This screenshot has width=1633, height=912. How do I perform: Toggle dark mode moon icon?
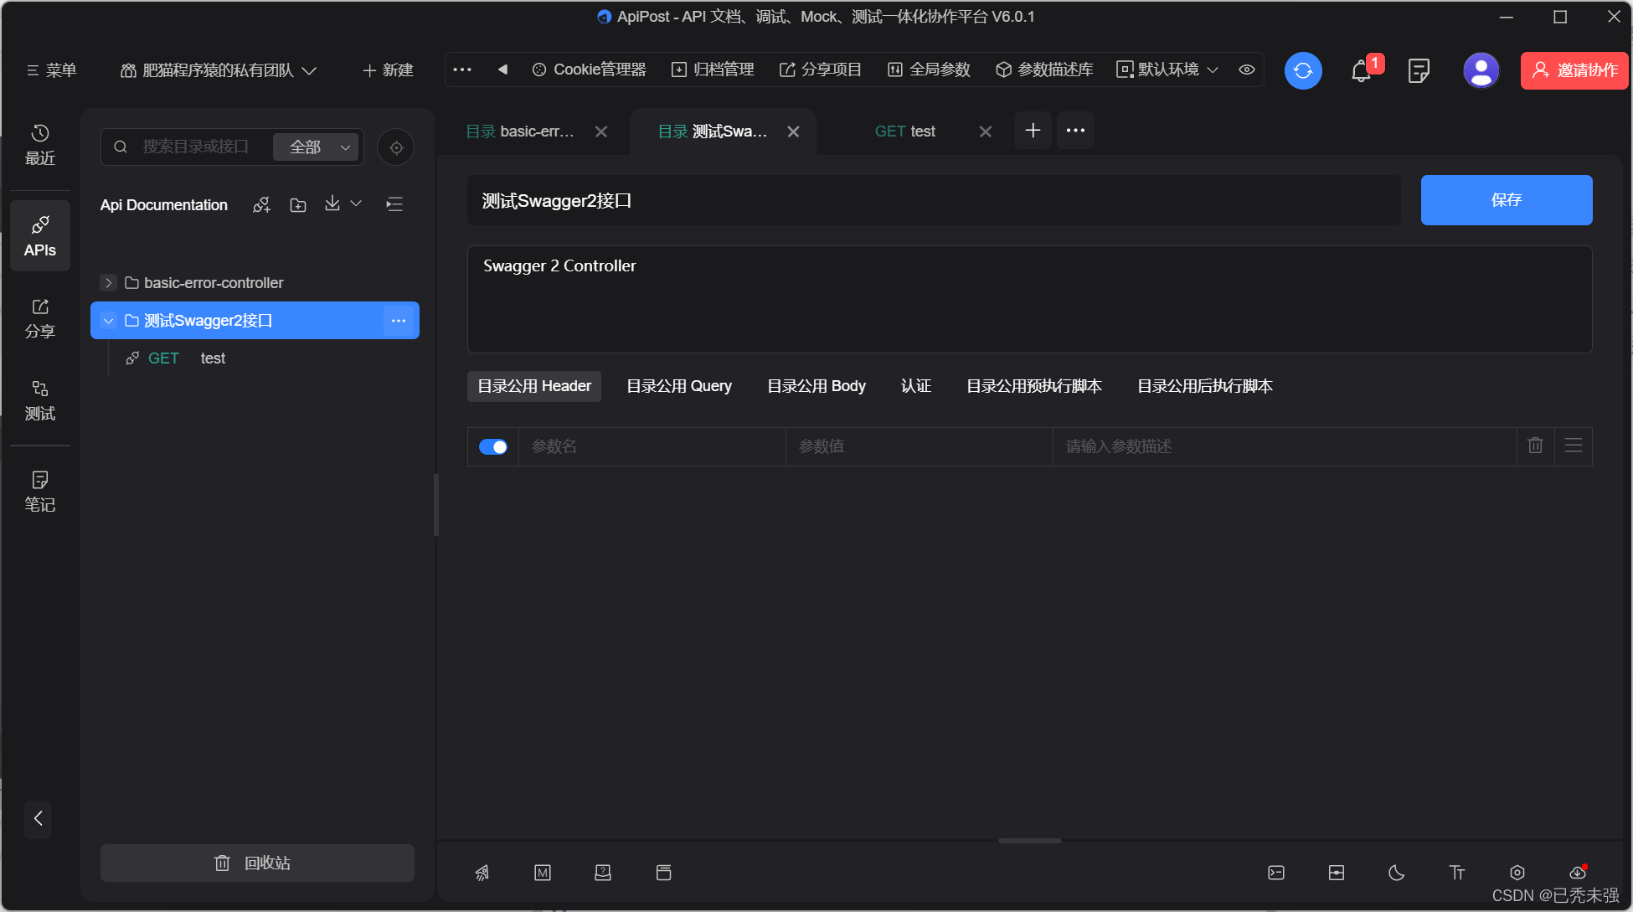(x=1397, y=873)
